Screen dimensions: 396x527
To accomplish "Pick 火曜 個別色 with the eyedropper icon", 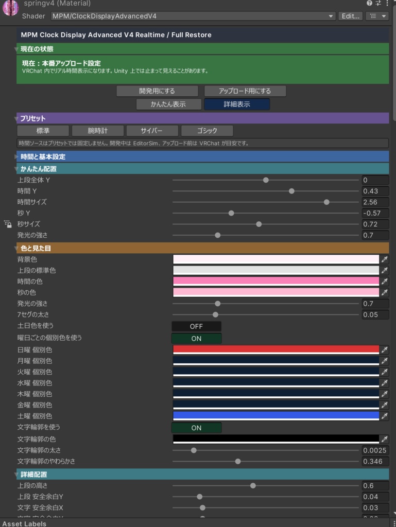I will tap(385, 372).
